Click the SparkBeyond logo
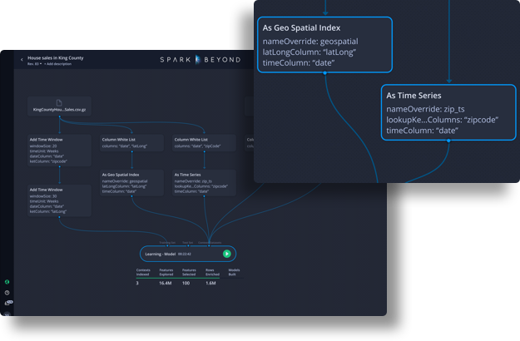520x341 pixels. coord(201,60)
